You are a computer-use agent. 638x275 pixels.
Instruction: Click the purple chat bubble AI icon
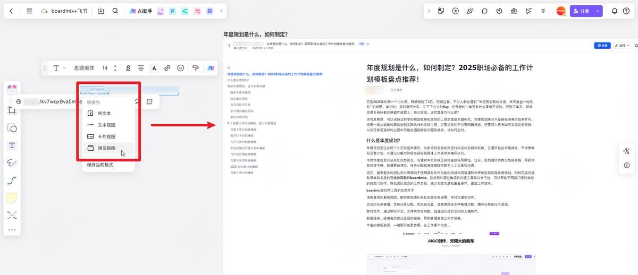coord(209,11)
